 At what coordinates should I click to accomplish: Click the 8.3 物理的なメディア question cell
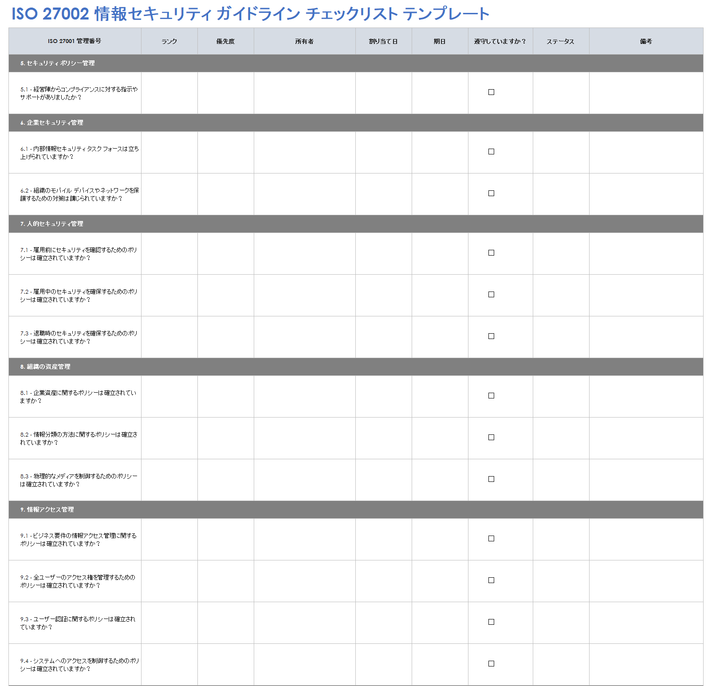[75, 480]
